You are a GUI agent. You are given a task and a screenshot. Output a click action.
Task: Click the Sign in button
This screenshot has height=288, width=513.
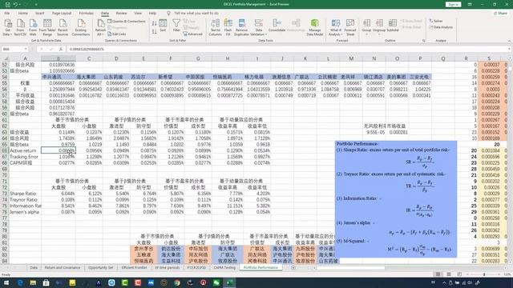[x=453, y=5]
